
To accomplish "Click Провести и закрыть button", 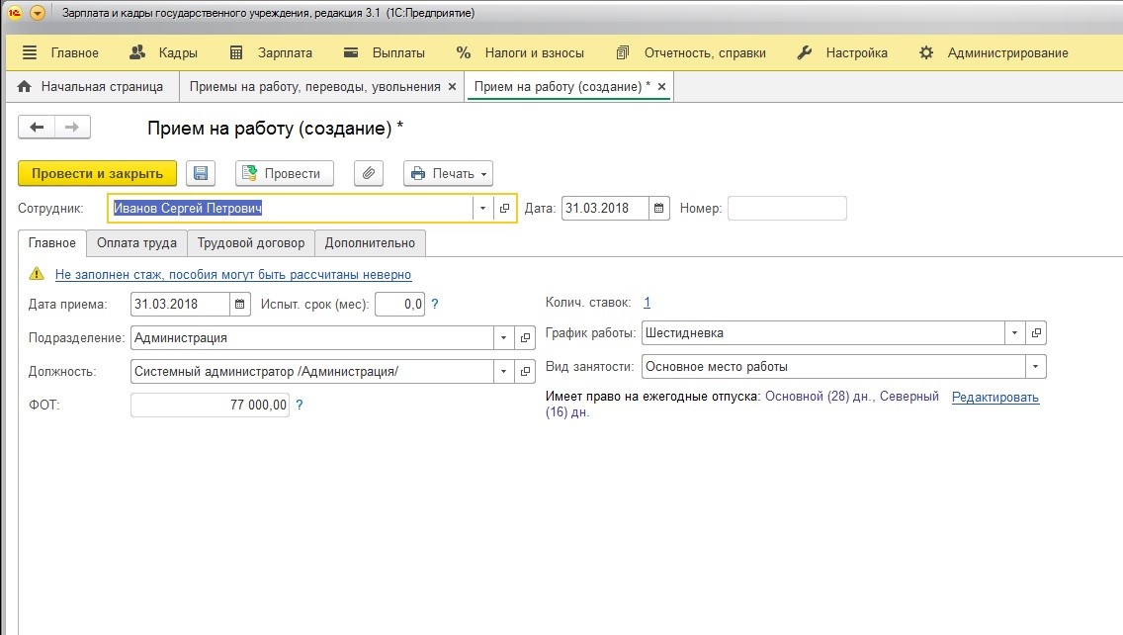I will pos(98,173).
